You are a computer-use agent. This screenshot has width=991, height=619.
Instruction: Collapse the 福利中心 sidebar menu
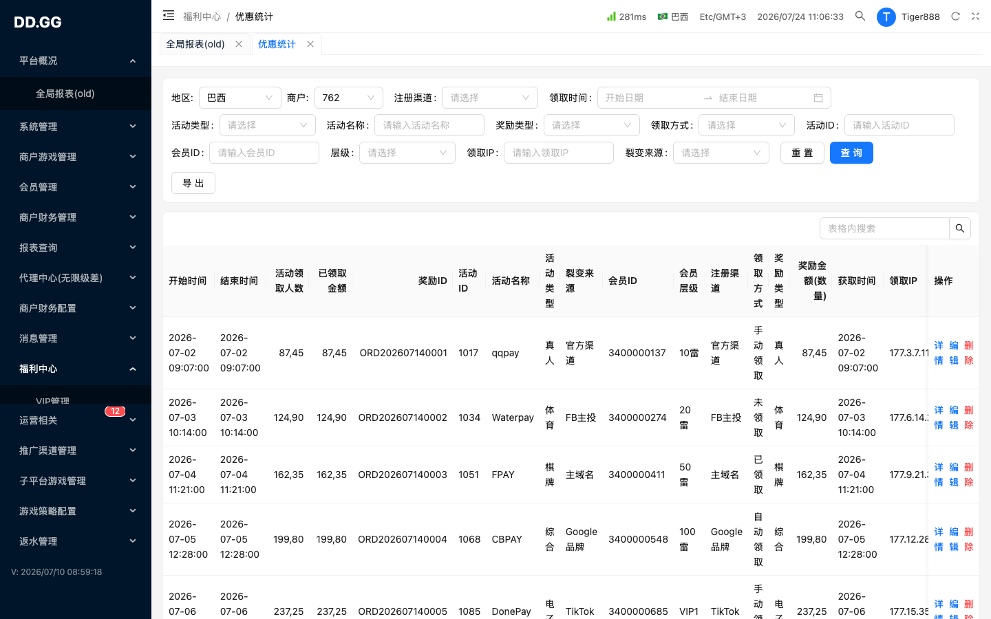point(76,369)
